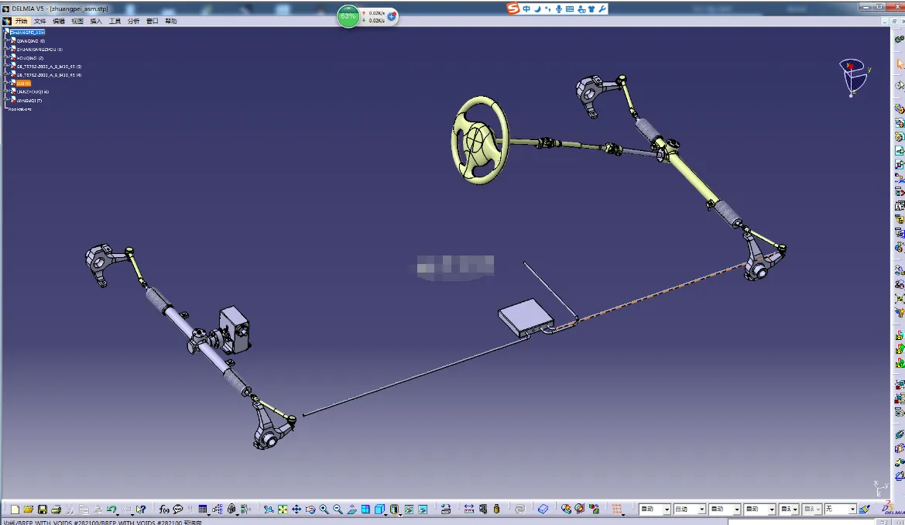The image size is (905, 525).
Task: Click the Isometric View cube icon
Action: (x=379, y=510)
